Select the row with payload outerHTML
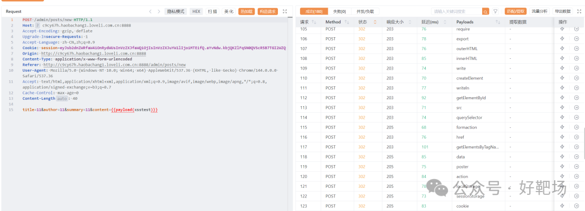The height and width of the screenshot is (211, 585). pos(440,49)
